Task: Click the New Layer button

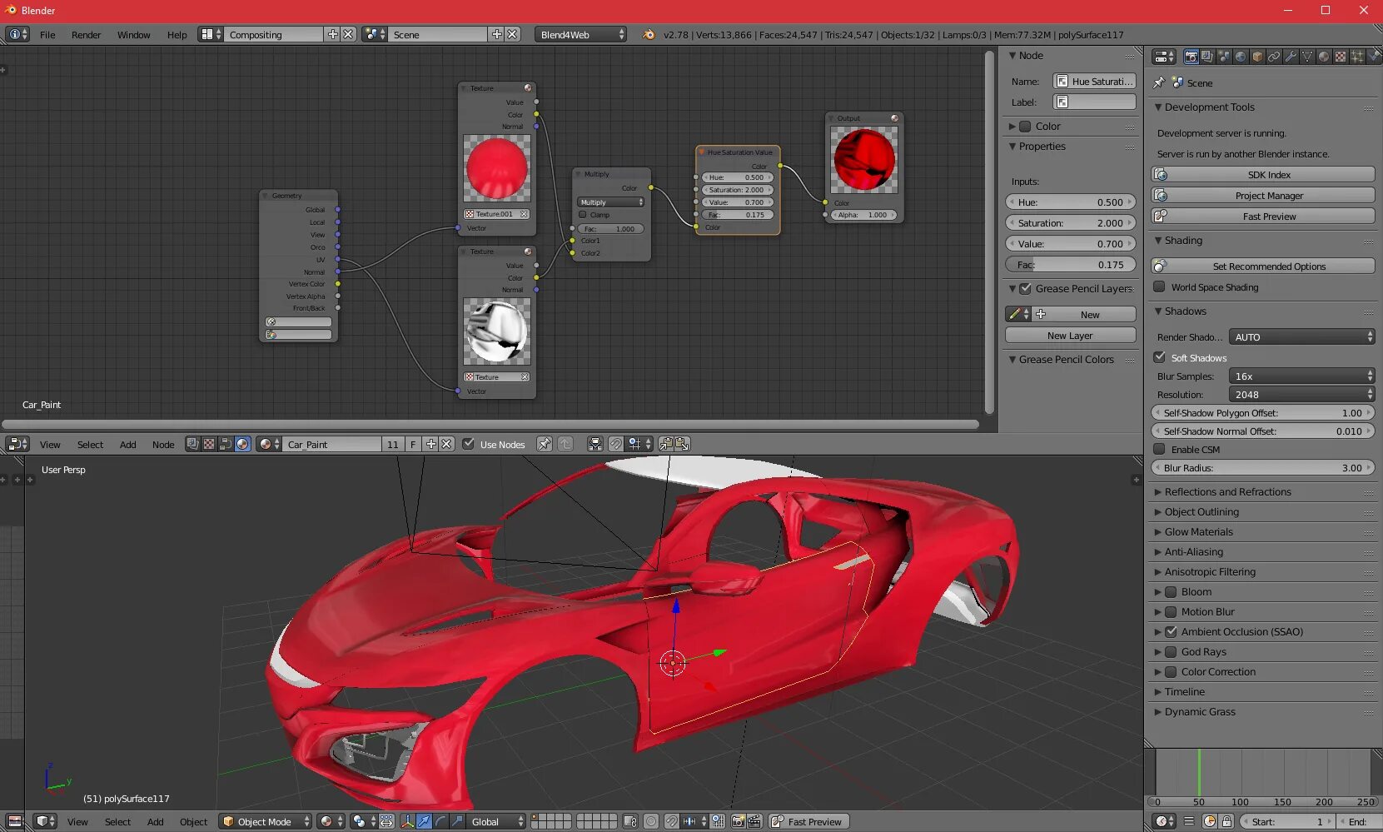Action: (1070, 336)
